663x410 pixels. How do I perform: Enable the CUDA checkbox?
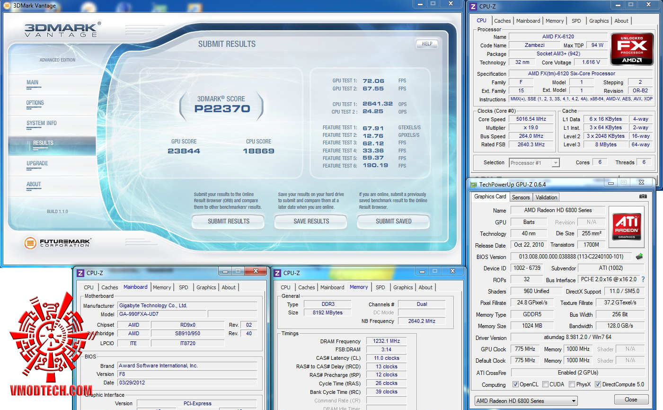(x=546, y=384)
